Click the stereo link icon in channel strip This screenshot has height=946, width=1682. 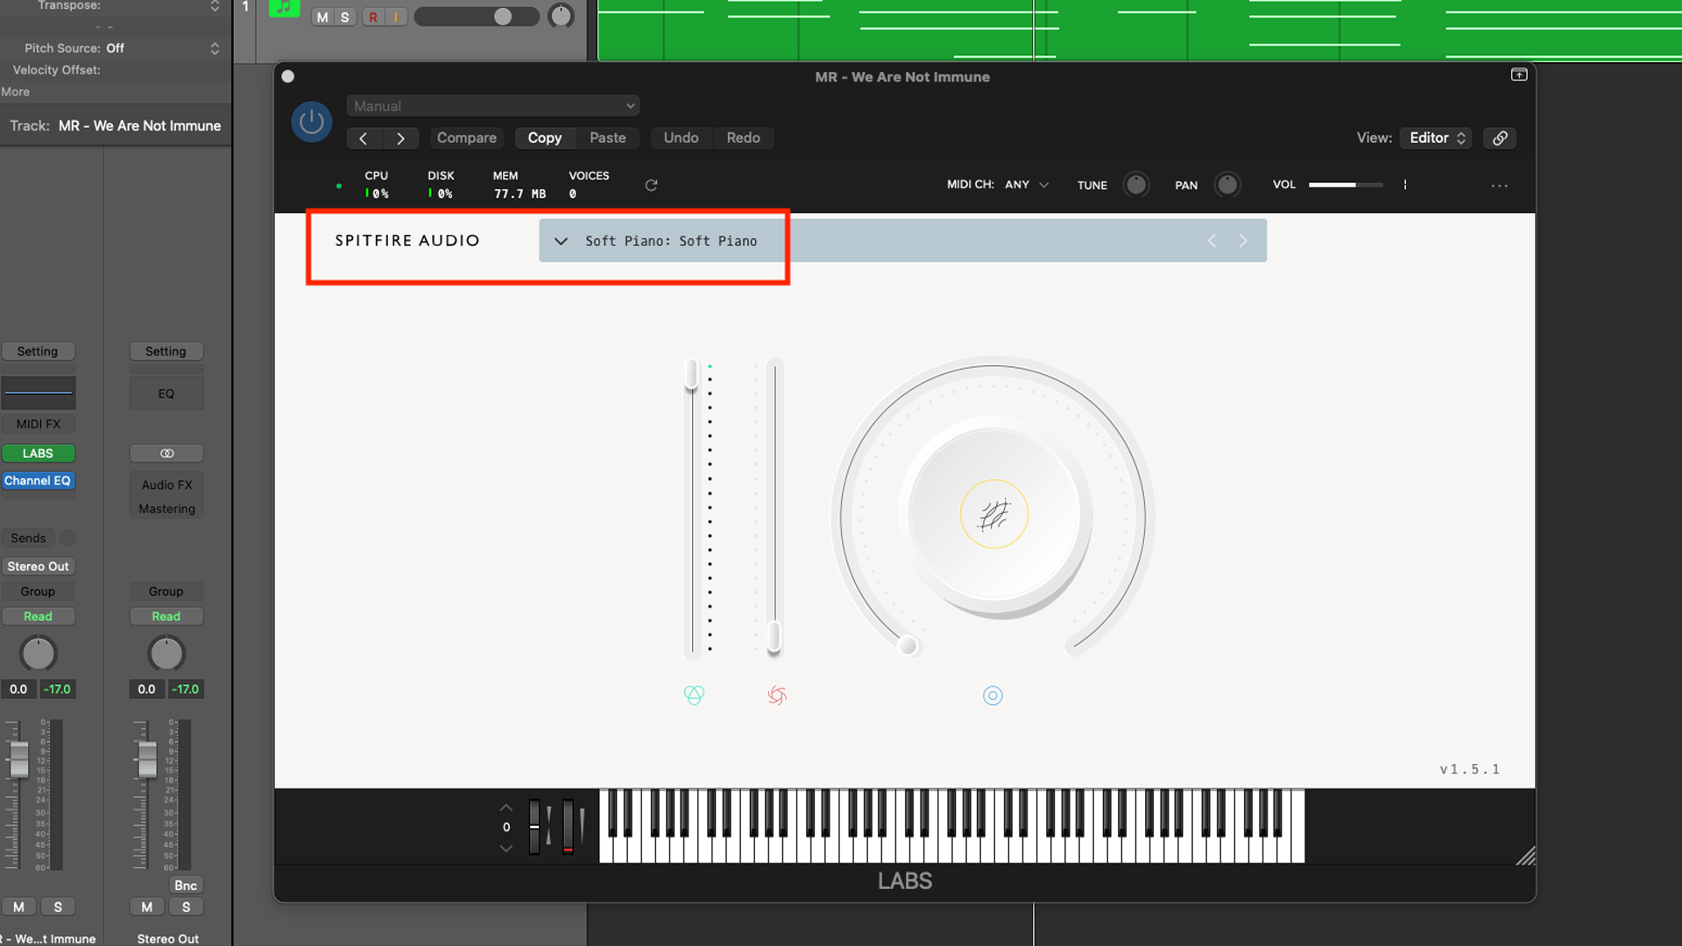click(x=166, y=454)
